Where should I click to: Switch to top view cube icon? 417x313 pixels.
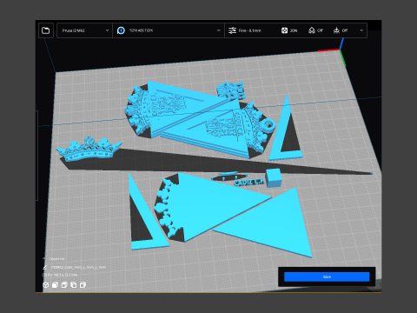tap(64, 285)
